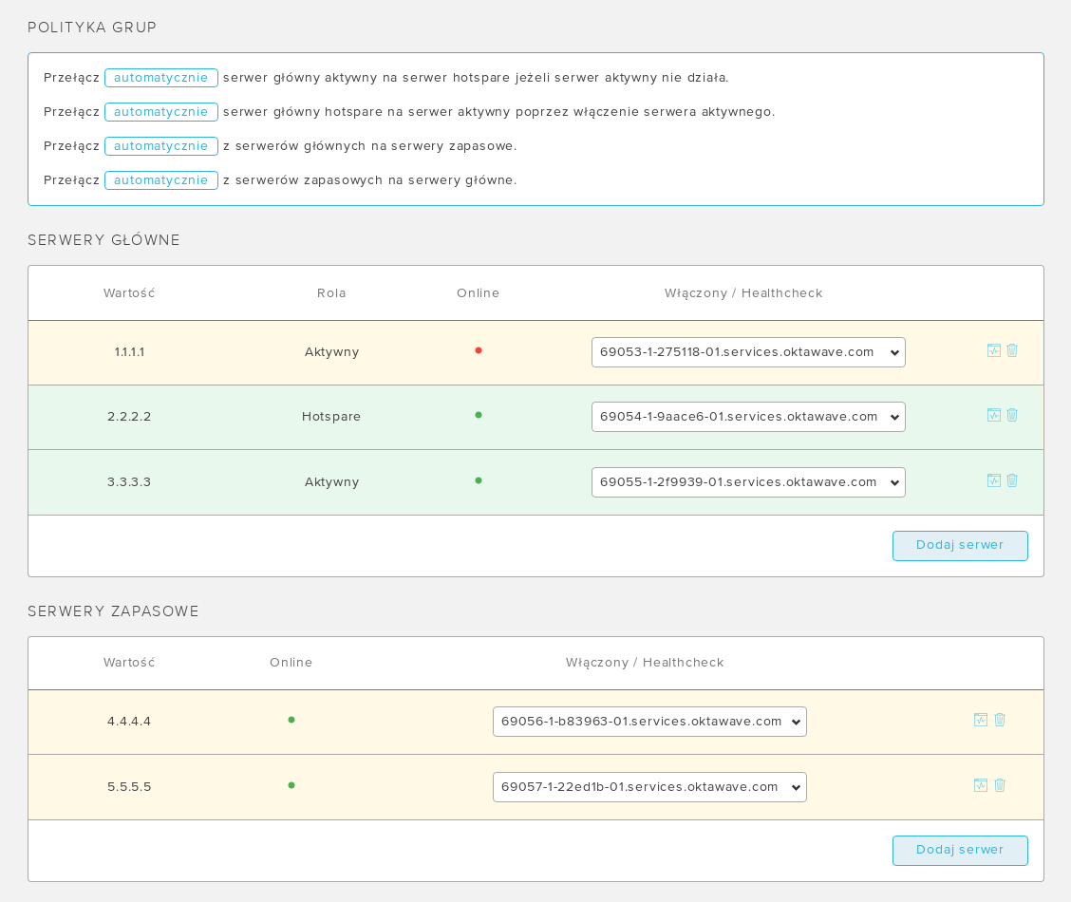Viewport: 1071px width, 902px height.
Task: Open healthcheck settings icon for server 3.3.3.3
Action: click(x=994, y=480)
